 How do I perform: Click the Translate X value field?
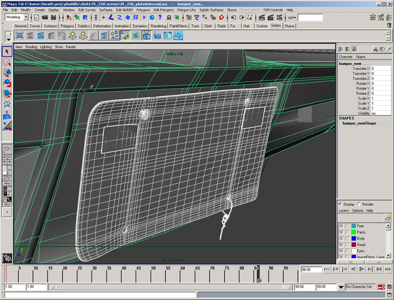[x=380, y=69]
